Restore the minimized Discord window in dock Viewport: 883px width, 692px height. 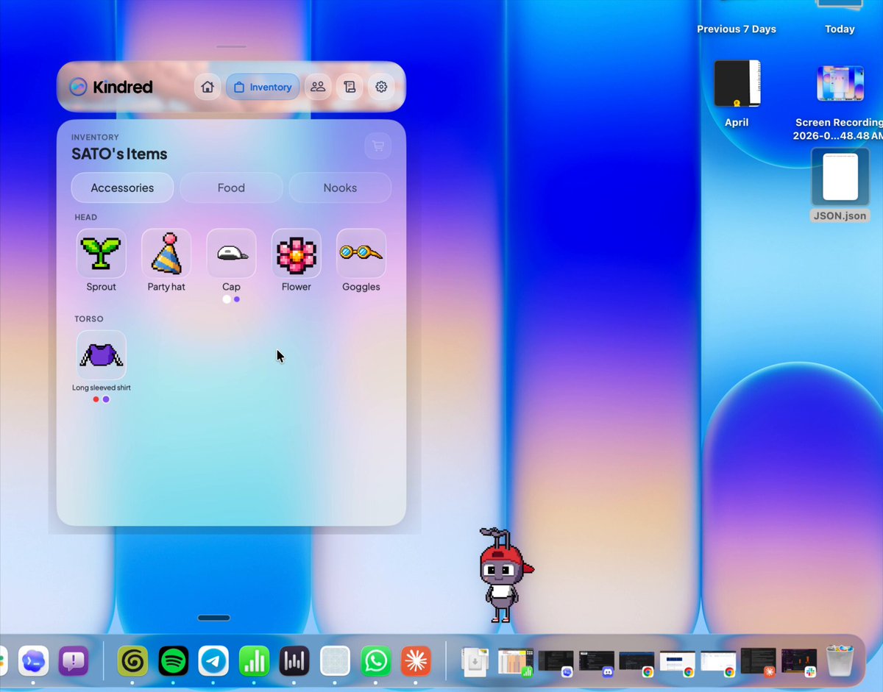pos(597,662)
